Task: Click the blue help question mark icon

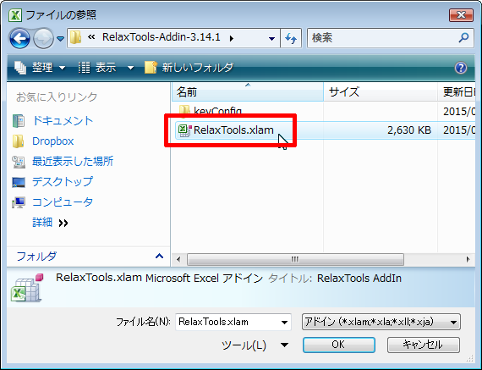Action: coord(461,68)
